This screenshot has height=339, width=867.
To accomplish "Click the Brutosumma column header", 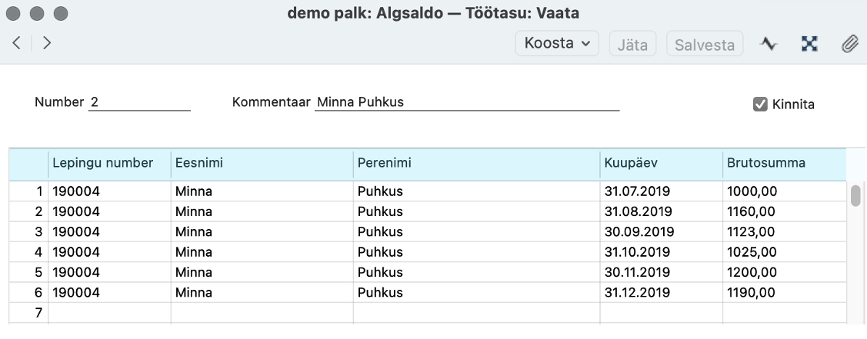I will 784,164.
